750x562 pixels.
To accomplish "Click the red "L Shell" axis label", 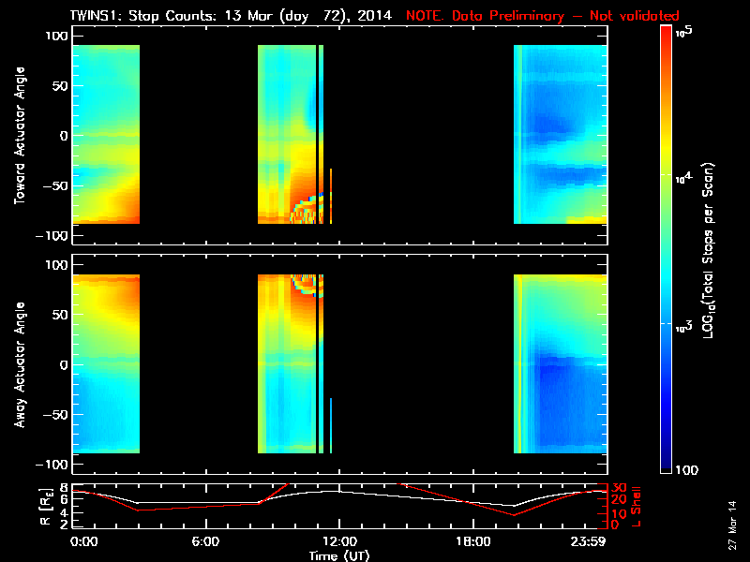I will coord(636,507).
